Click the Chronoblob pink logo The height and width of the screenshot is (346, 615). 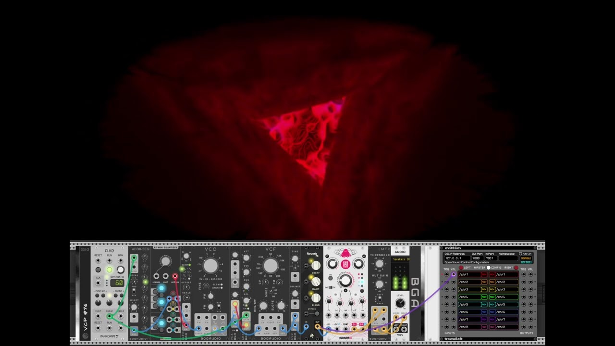point(345,264)
